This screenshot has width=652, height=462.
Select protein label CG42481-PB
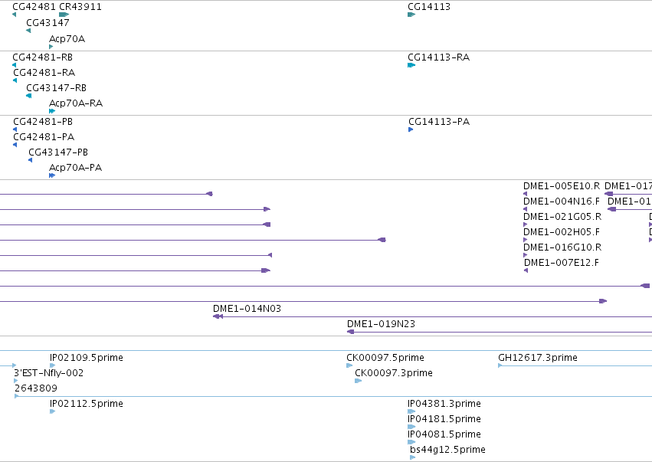43,121
